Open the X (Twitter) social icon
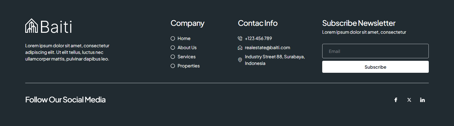 [x=409, y=100]
